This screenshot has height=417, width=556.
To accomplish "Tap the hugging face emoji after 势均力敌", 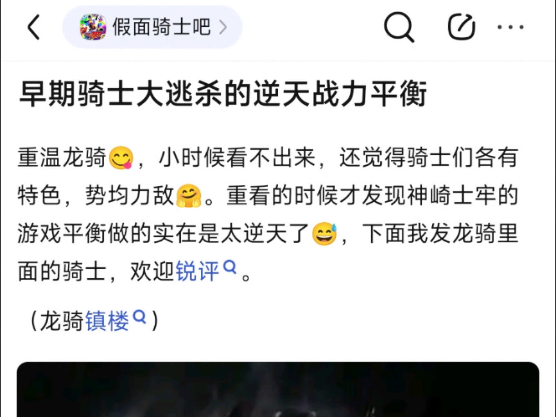I will click(x=189, y=196).
